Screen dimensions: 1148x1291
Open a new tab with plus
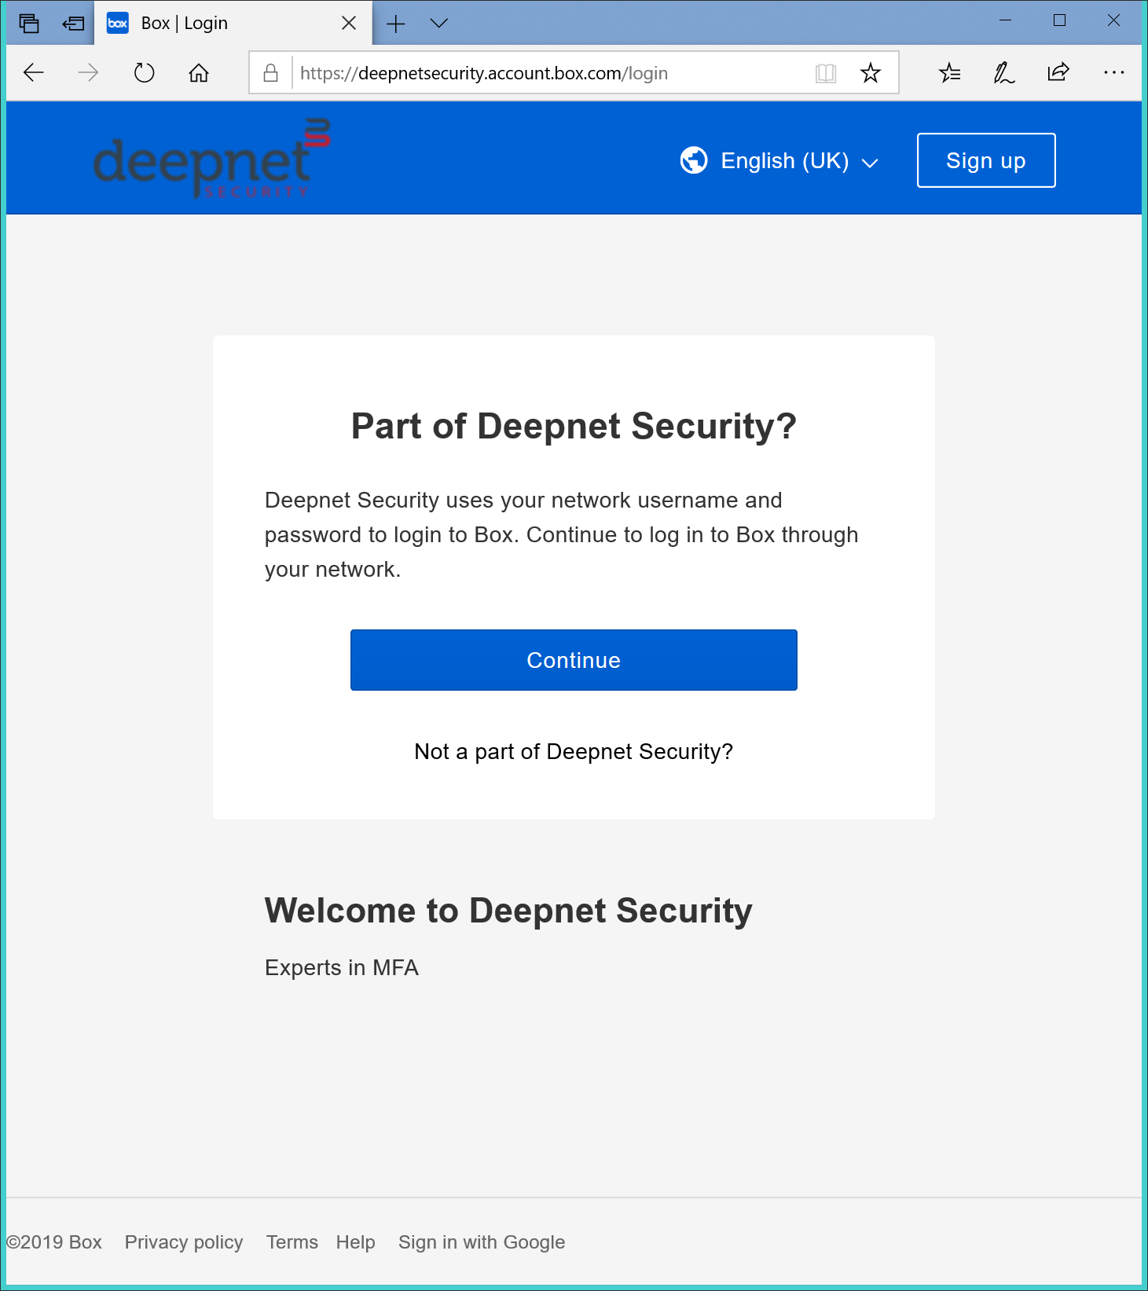click(x=396, y=24)
